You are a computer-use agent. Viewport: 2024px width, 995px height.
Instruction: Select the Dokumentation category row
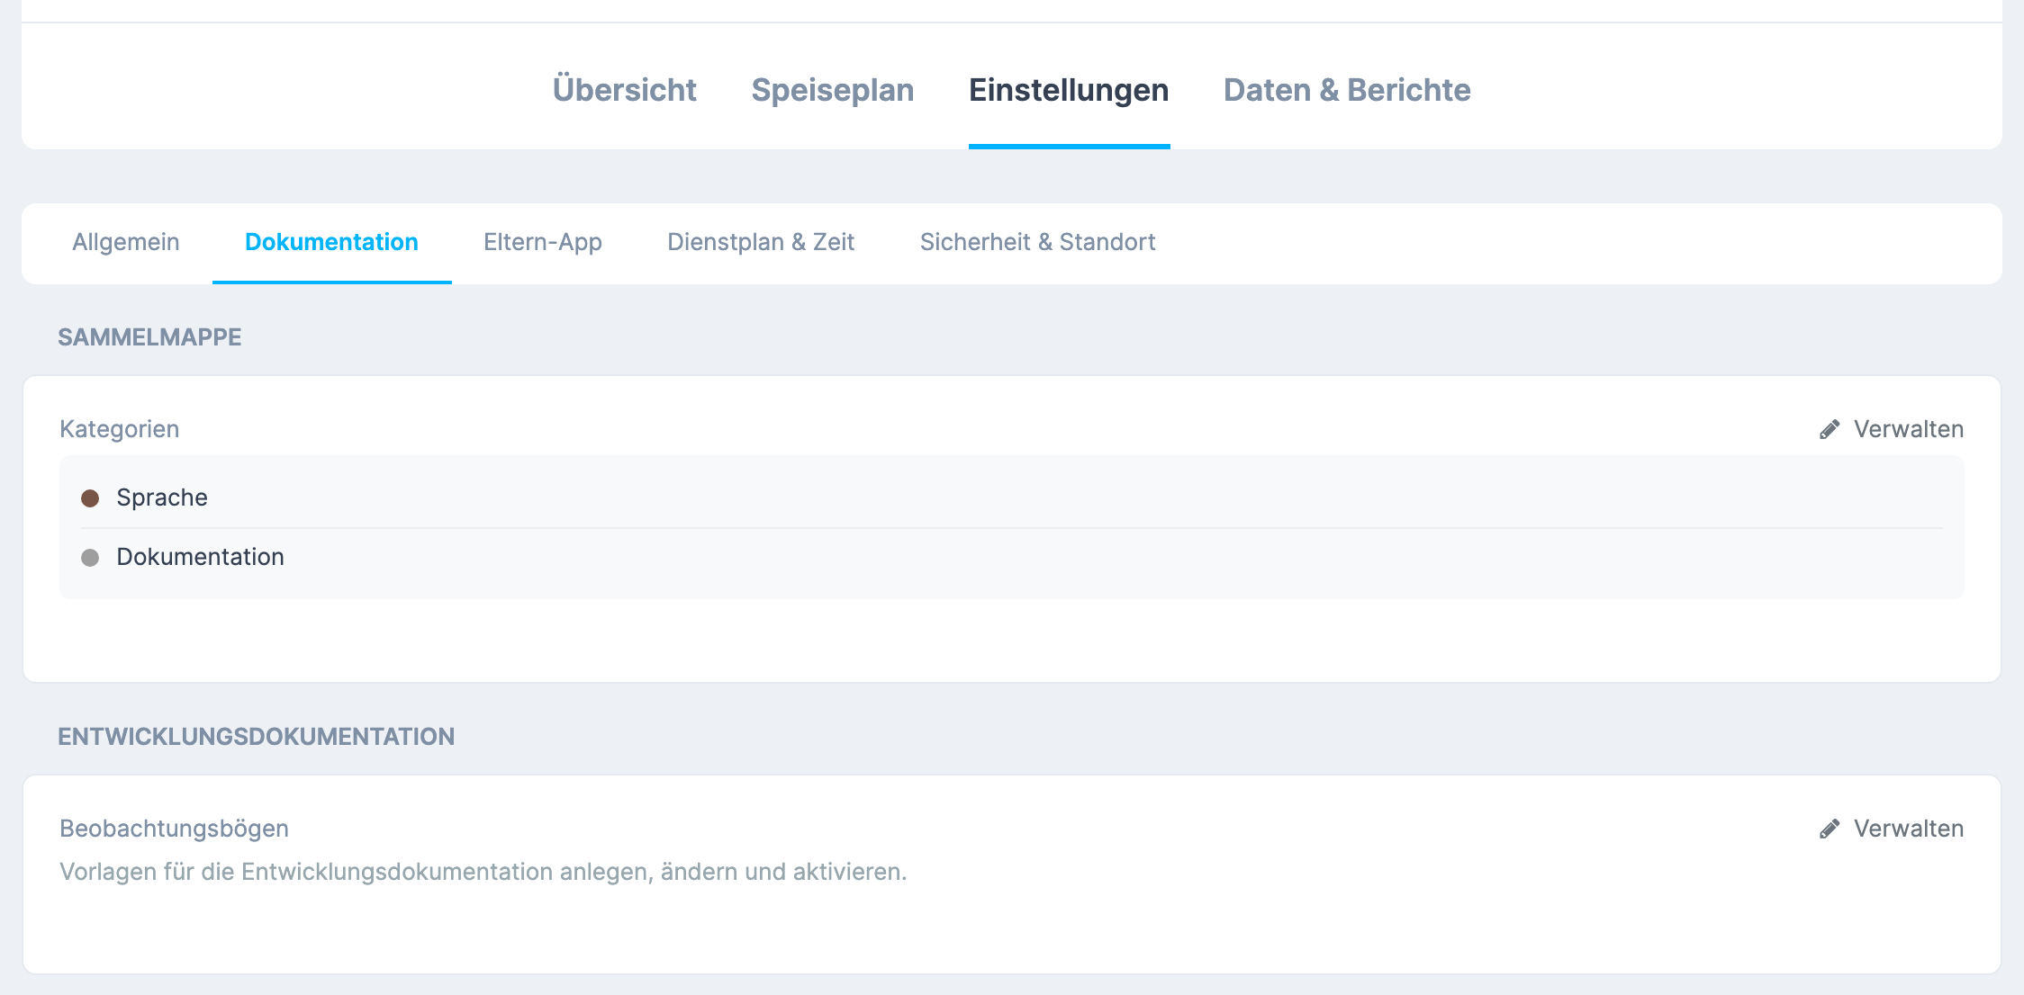pyautogui.click(x=1012, y=557)
